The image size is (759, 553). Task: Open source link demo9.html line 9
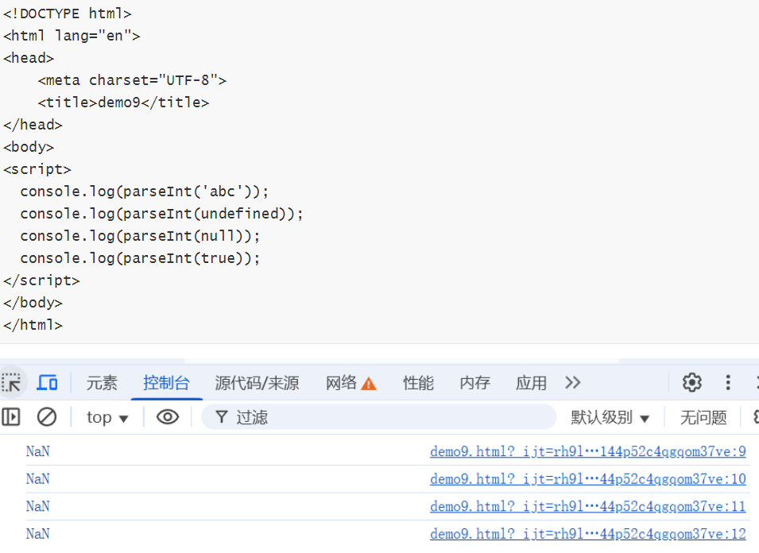[587, 451]
